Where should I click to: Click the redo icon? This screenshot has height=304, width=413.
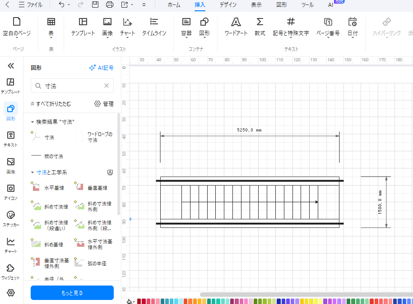pos(80,5)
